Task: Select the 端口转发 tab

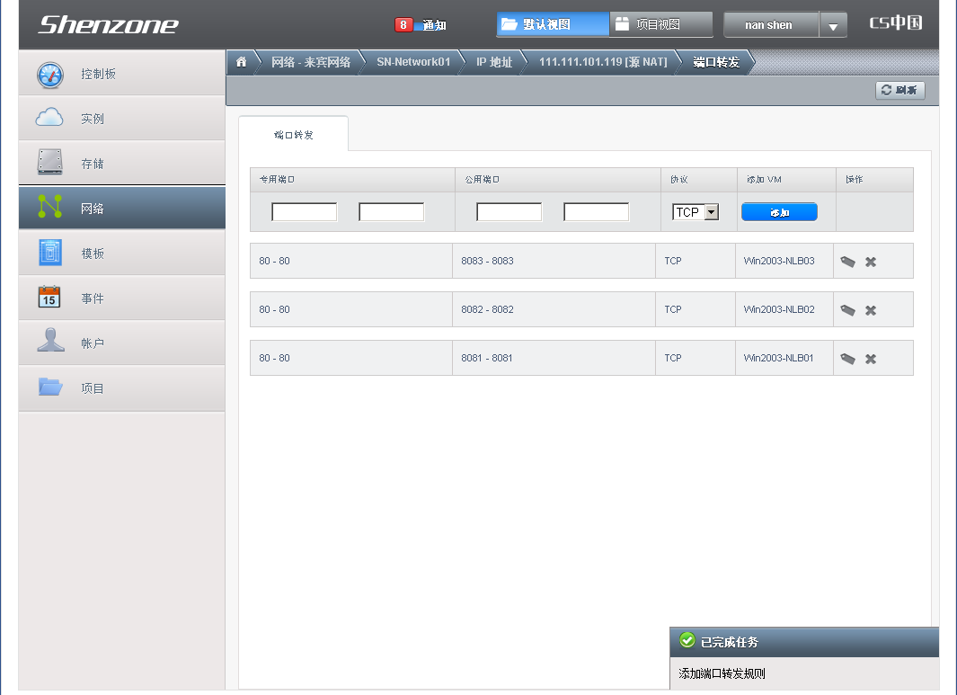Action: coord(294,135)
